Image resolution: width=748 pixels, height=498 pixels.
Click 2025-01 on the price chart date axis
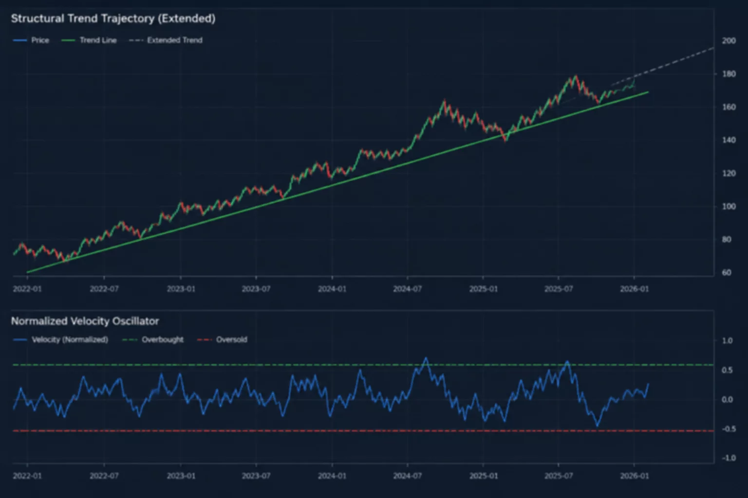click(484, 289)
